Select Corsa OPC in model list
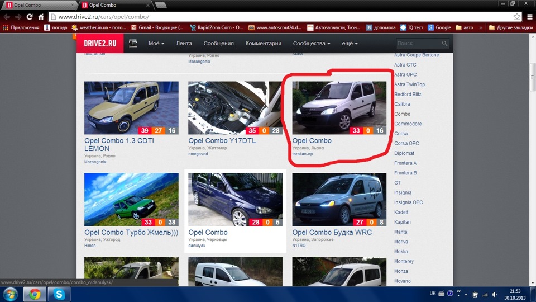 pos(406,144)
